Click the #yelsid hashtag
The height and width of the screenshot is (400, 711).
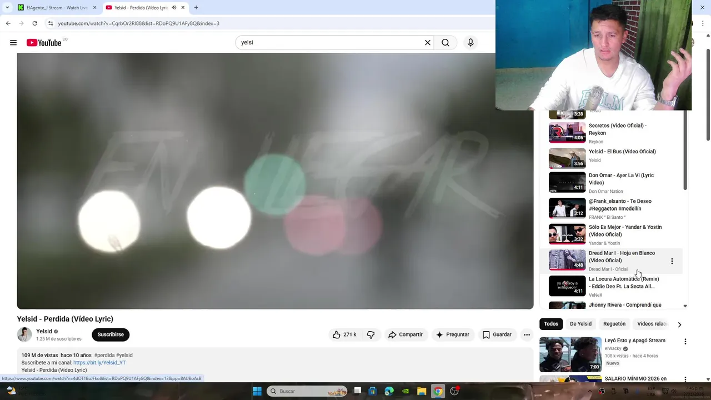[x=124, y=355]
